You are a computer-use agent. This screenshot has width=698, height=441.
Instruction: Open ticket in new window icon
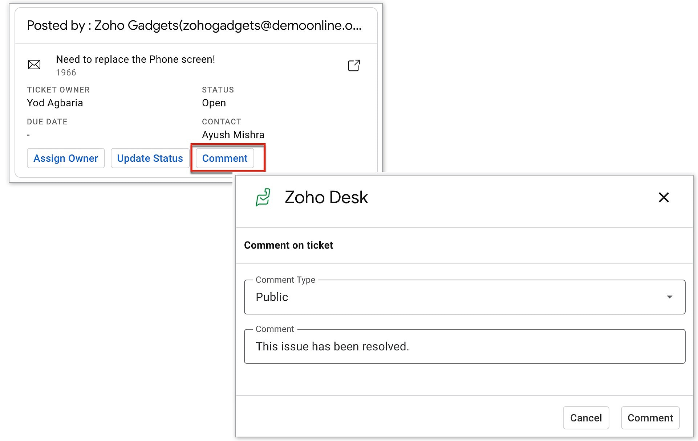pos(354,65)
